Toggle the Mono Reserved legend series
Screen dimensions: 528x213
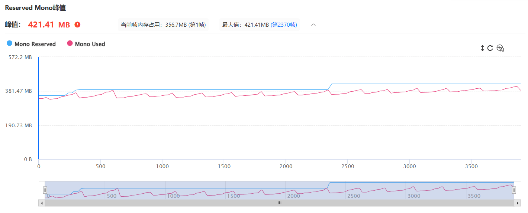point(31,44)
